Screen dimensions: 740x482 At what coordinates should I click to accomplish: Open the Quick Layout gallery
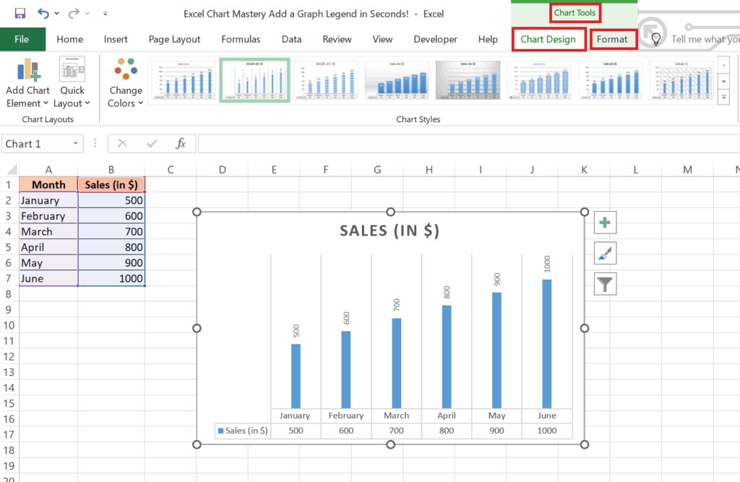[x=72, y=83]
